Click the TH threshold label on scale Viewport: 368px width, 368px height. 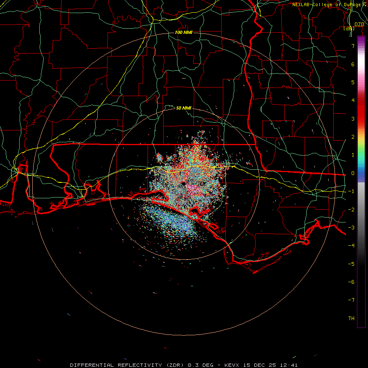[351, 319]
